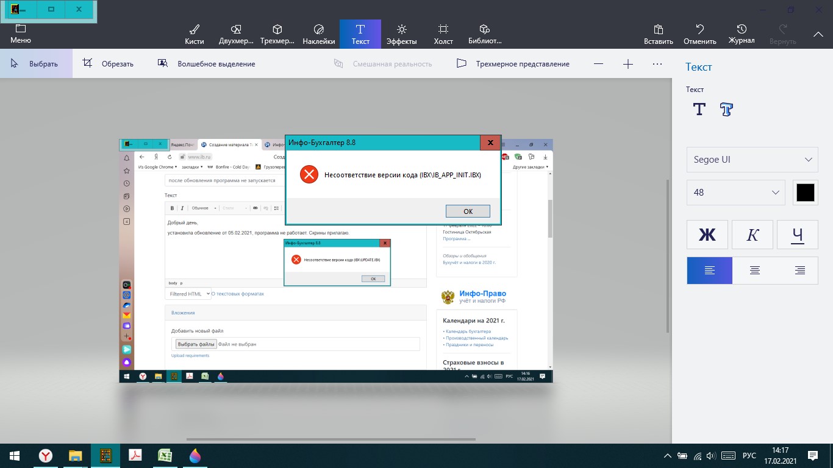Choose the Обрезать crop tool
Image resolution: width=833 pixels, height=468 pixels.
(x=109, y=63)
